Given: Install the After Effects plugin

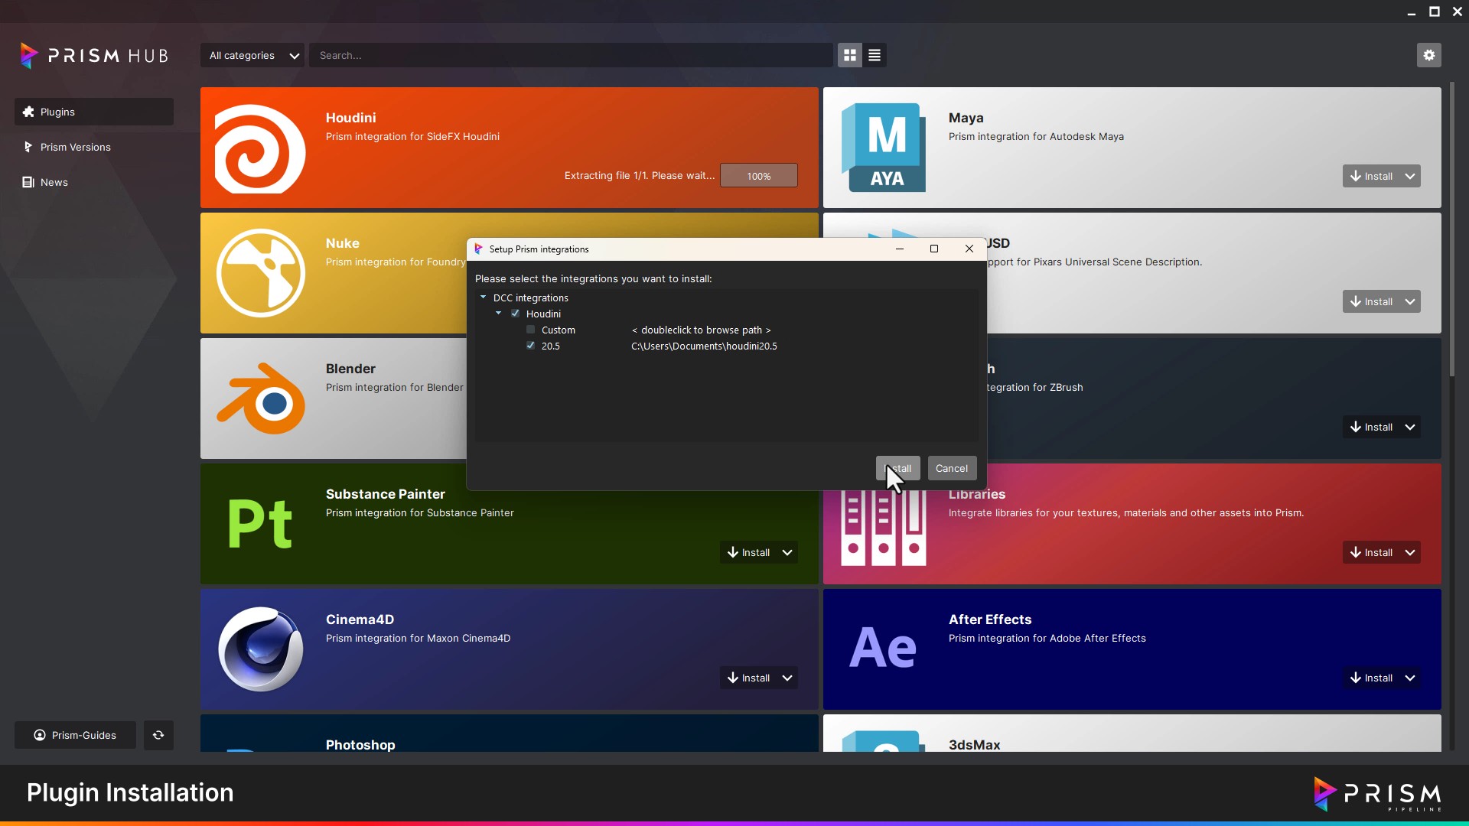Looking at the screenshot, I should (x=1371, y=678).
